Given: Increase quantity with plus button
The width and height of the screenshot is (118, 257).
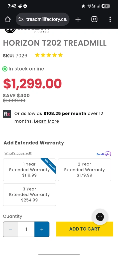Looking at the screenshot, I should [x=42, y=229].
